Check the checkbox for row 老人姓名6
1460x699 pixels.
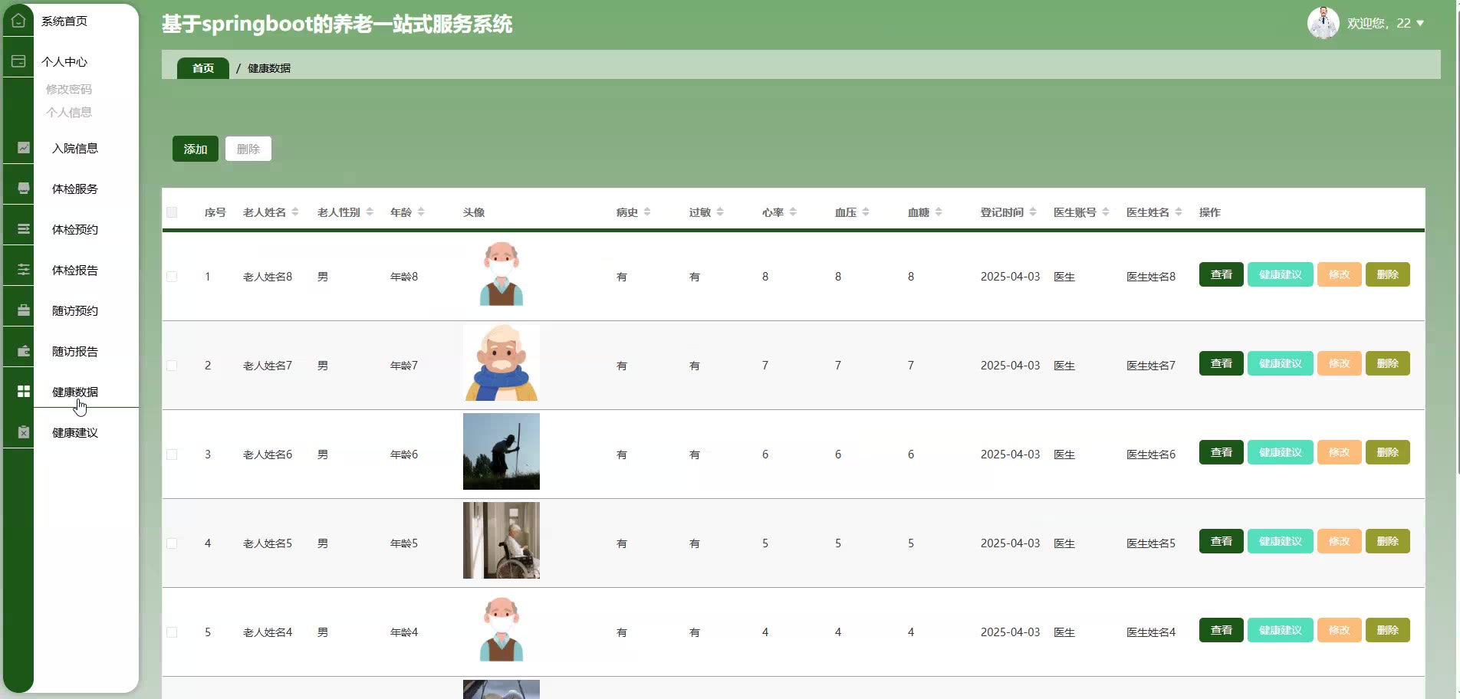click(x=172, y=455)
